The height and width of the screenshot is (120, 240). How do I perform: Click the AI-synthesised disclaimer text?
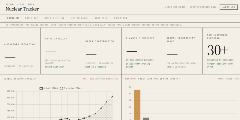click(x=94, y=25)
